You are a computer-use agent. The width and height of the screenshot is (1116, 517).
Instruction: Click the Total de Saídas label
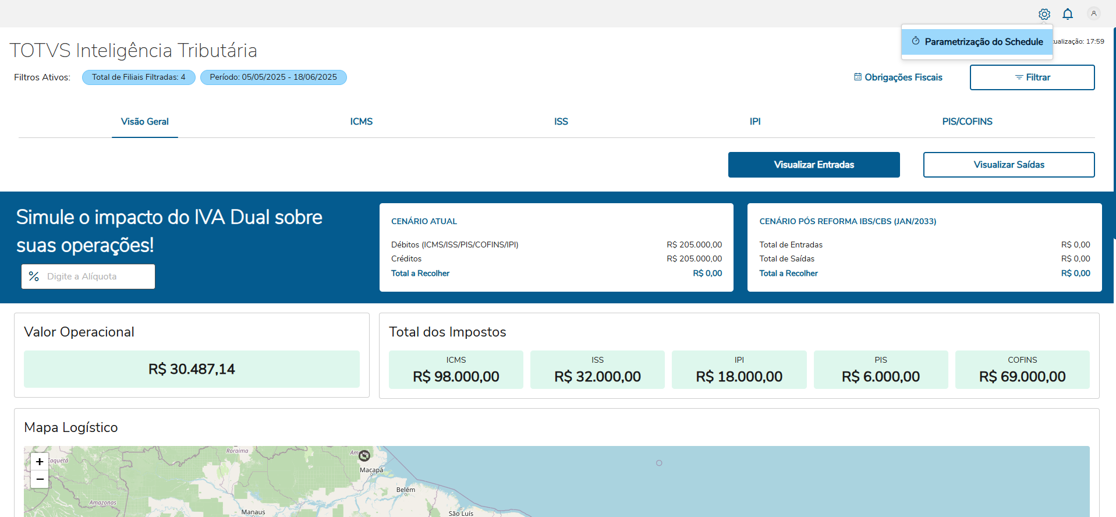click(786, 259)
